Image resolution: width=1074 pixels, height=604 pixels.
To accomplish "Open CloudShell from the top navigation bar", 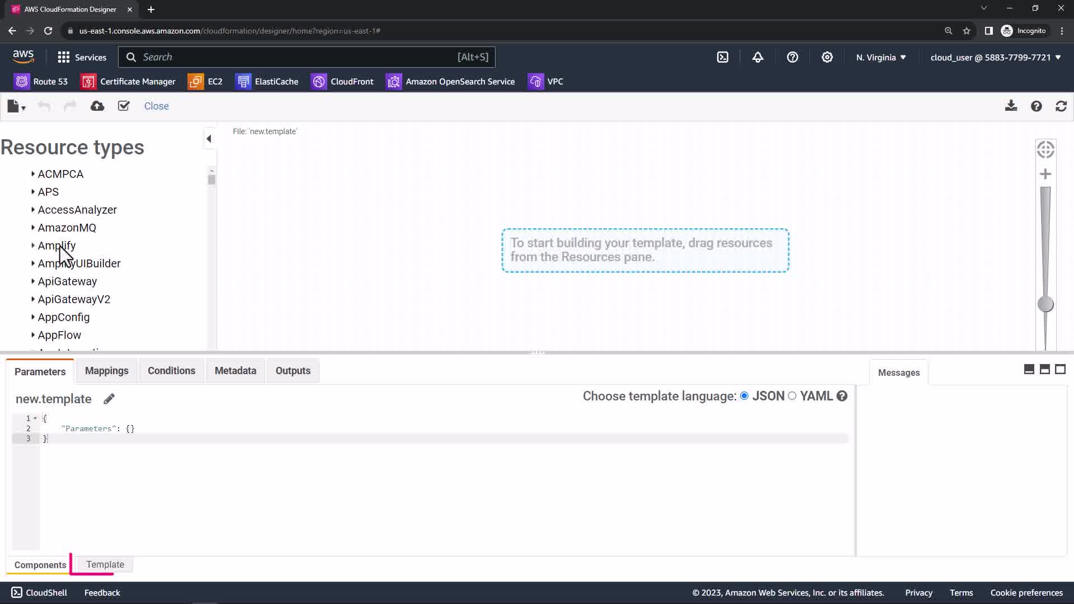I will (723, 57).
